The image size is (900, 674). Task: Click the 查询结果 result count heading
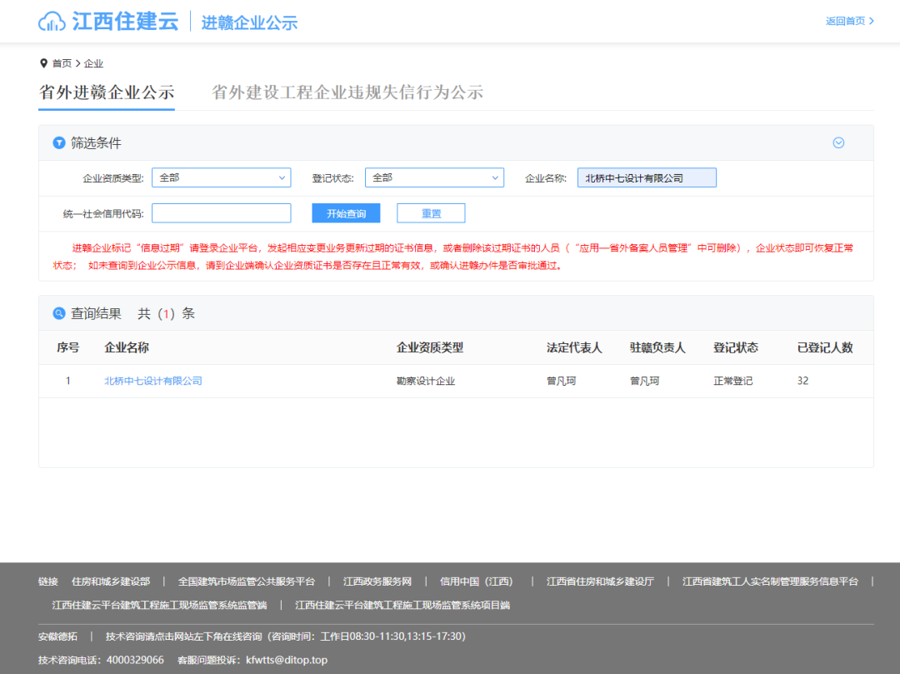(132, 314)
